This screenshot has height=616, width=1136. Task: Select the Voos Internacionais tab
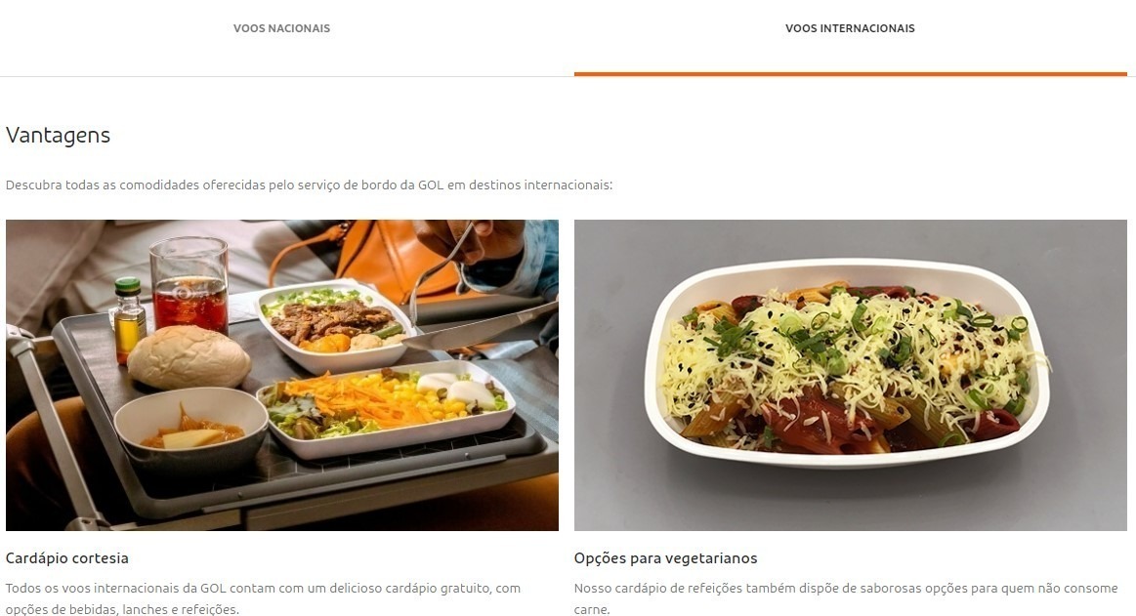[x=850, y=28]
